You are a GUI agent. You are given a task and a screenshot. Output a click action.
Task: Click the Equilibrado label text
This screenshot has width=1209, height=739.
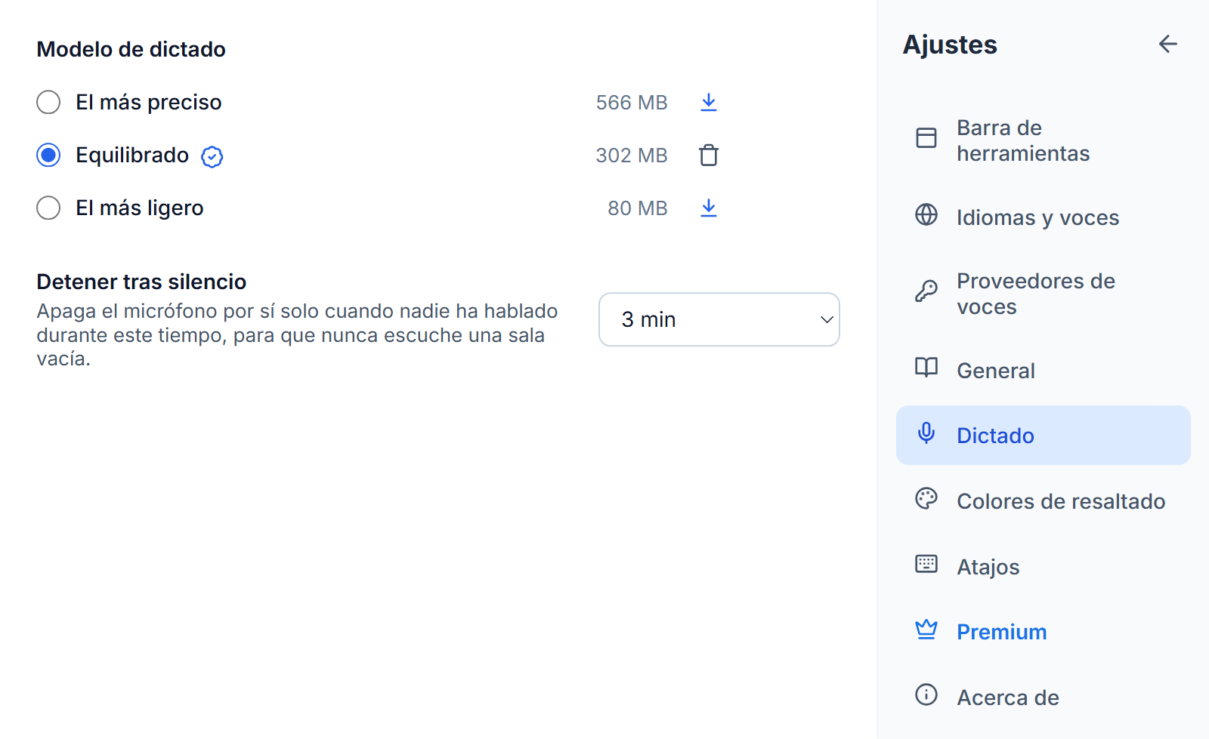[x=132, y=155]
